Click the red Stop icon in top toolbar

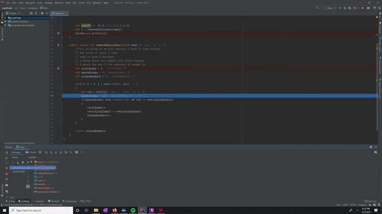point(362,8)
